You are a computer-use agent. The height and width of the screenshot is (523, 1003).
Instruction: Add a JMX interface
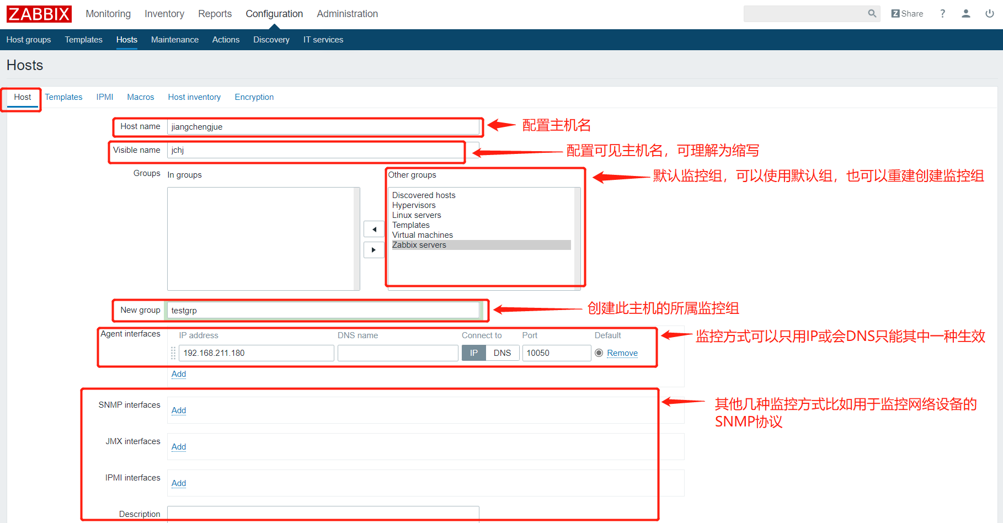point(179,447)
